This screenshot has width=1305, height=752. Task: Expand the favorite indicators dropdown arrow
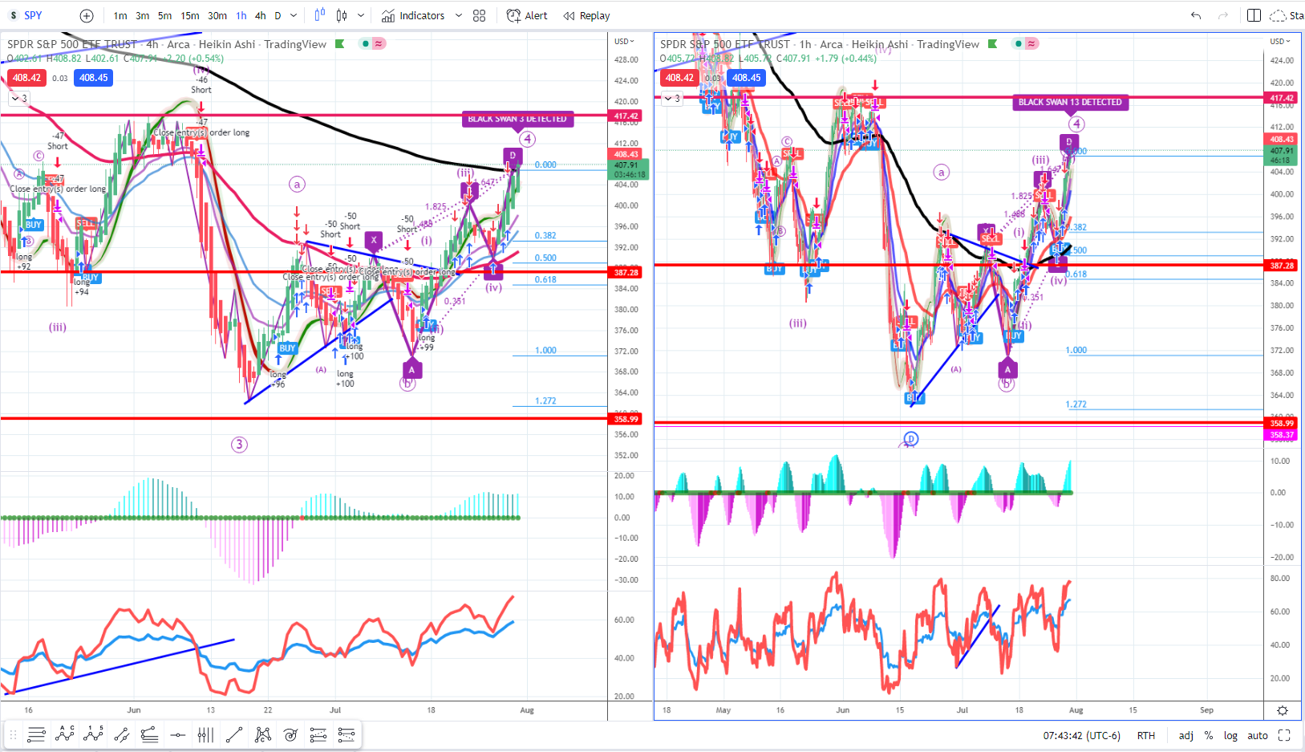(459, 15)
